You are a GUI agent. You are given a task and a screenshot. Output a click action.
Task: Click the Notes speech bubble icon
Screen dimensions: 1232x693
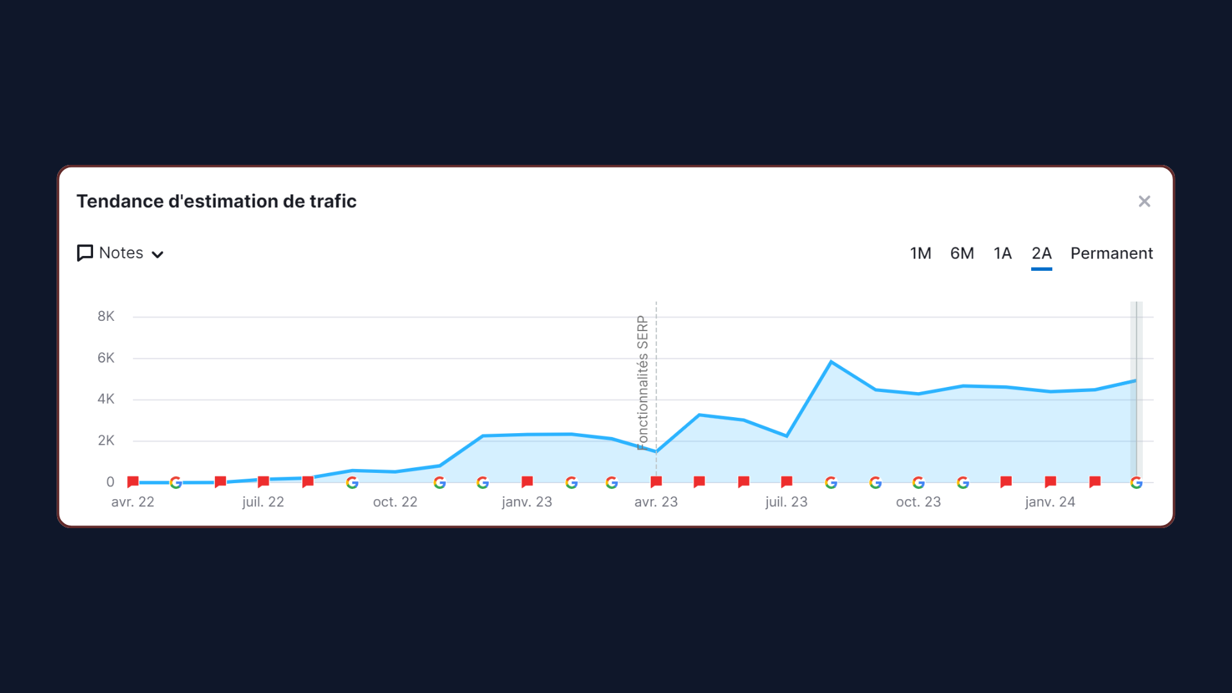coord(85,253)
